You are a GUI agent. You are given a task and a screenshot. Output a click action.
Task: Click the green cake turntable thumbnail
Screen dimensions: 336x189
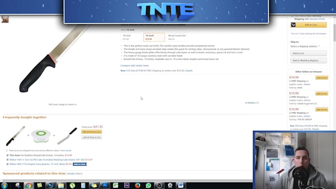41,136
